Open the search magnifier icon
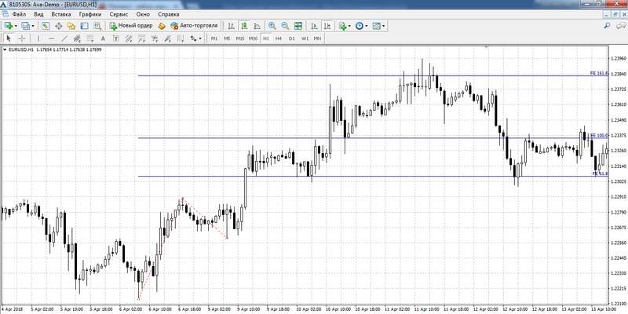Image resolution: width=628 pixels, height=314 pixels. pyautogui.click(x=607, y=26)
